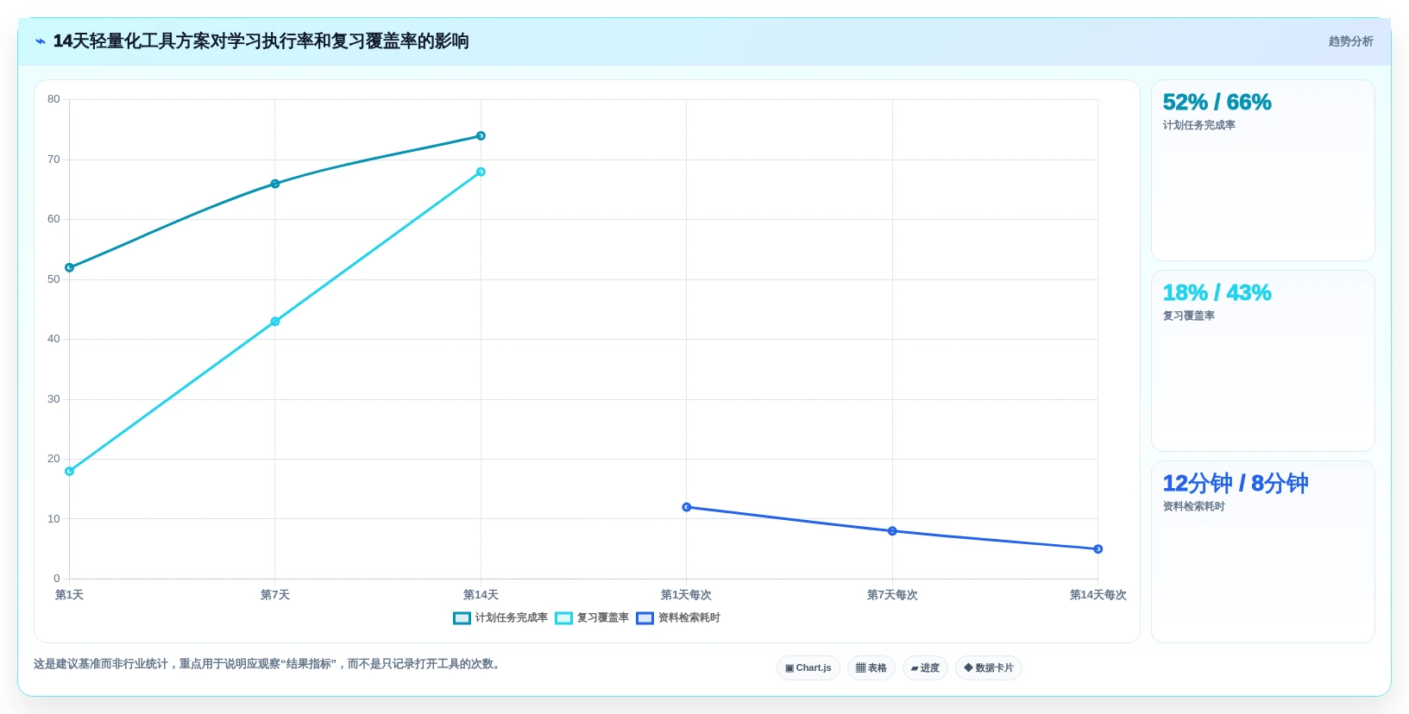This screenshot has height=714, width=1409.
Task: Click the footnote starting 这是建议基准而非行业统计
Action: pyautogui.click(x=268, y=664)
